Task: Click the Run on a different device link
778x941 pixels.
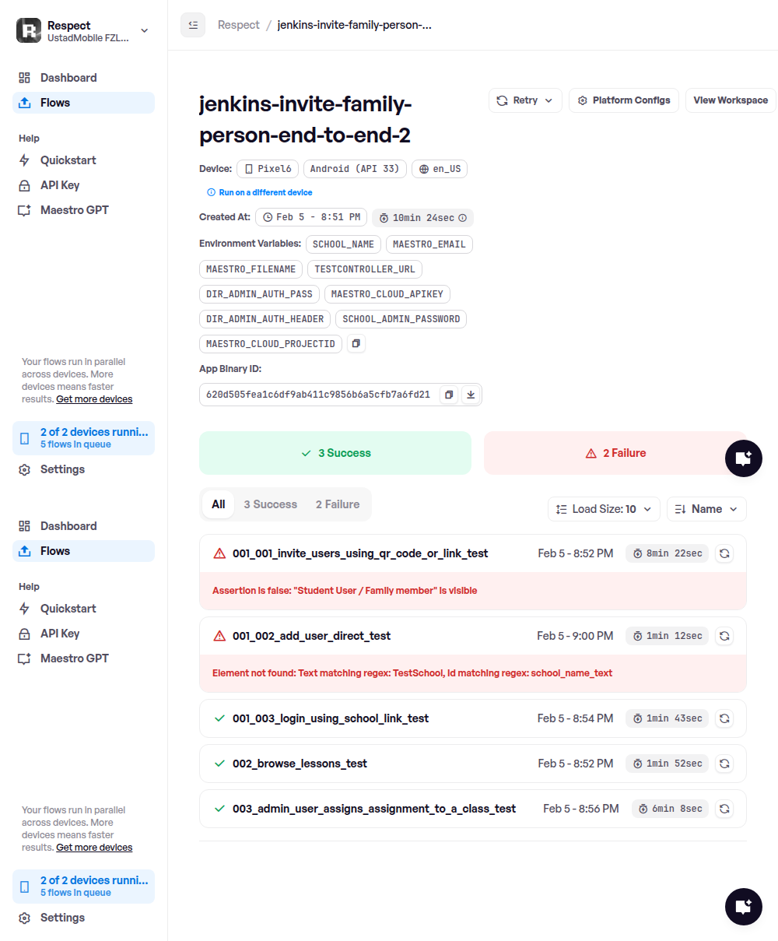Action: [265, 192]
